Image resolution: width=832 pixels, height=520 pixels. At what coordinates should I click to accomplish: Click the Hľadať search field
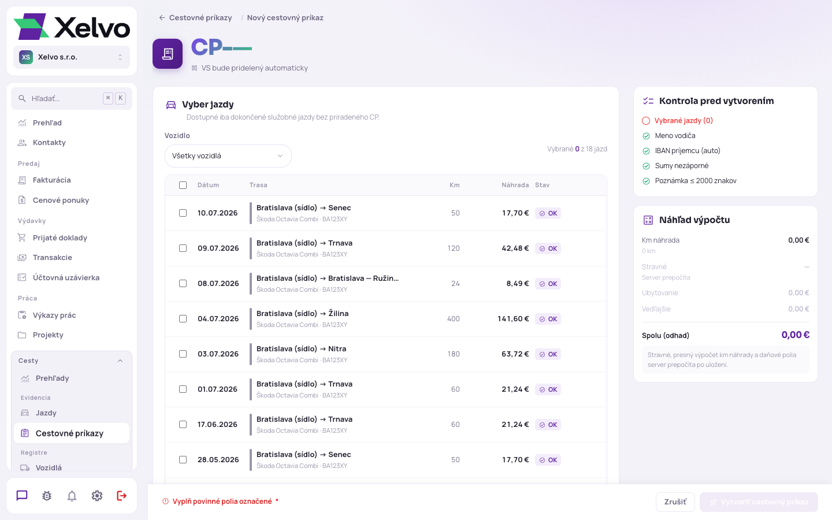tap(72, 98)
